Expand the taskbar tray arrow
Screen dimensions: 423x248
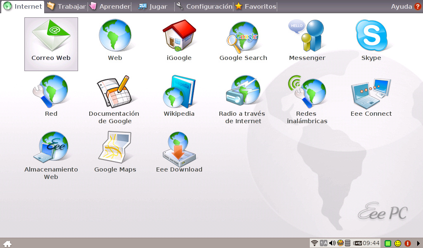click(418, 243)
